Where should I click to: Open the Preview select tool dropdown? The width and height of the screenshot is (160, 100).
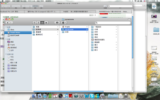[x=35, y=6]
